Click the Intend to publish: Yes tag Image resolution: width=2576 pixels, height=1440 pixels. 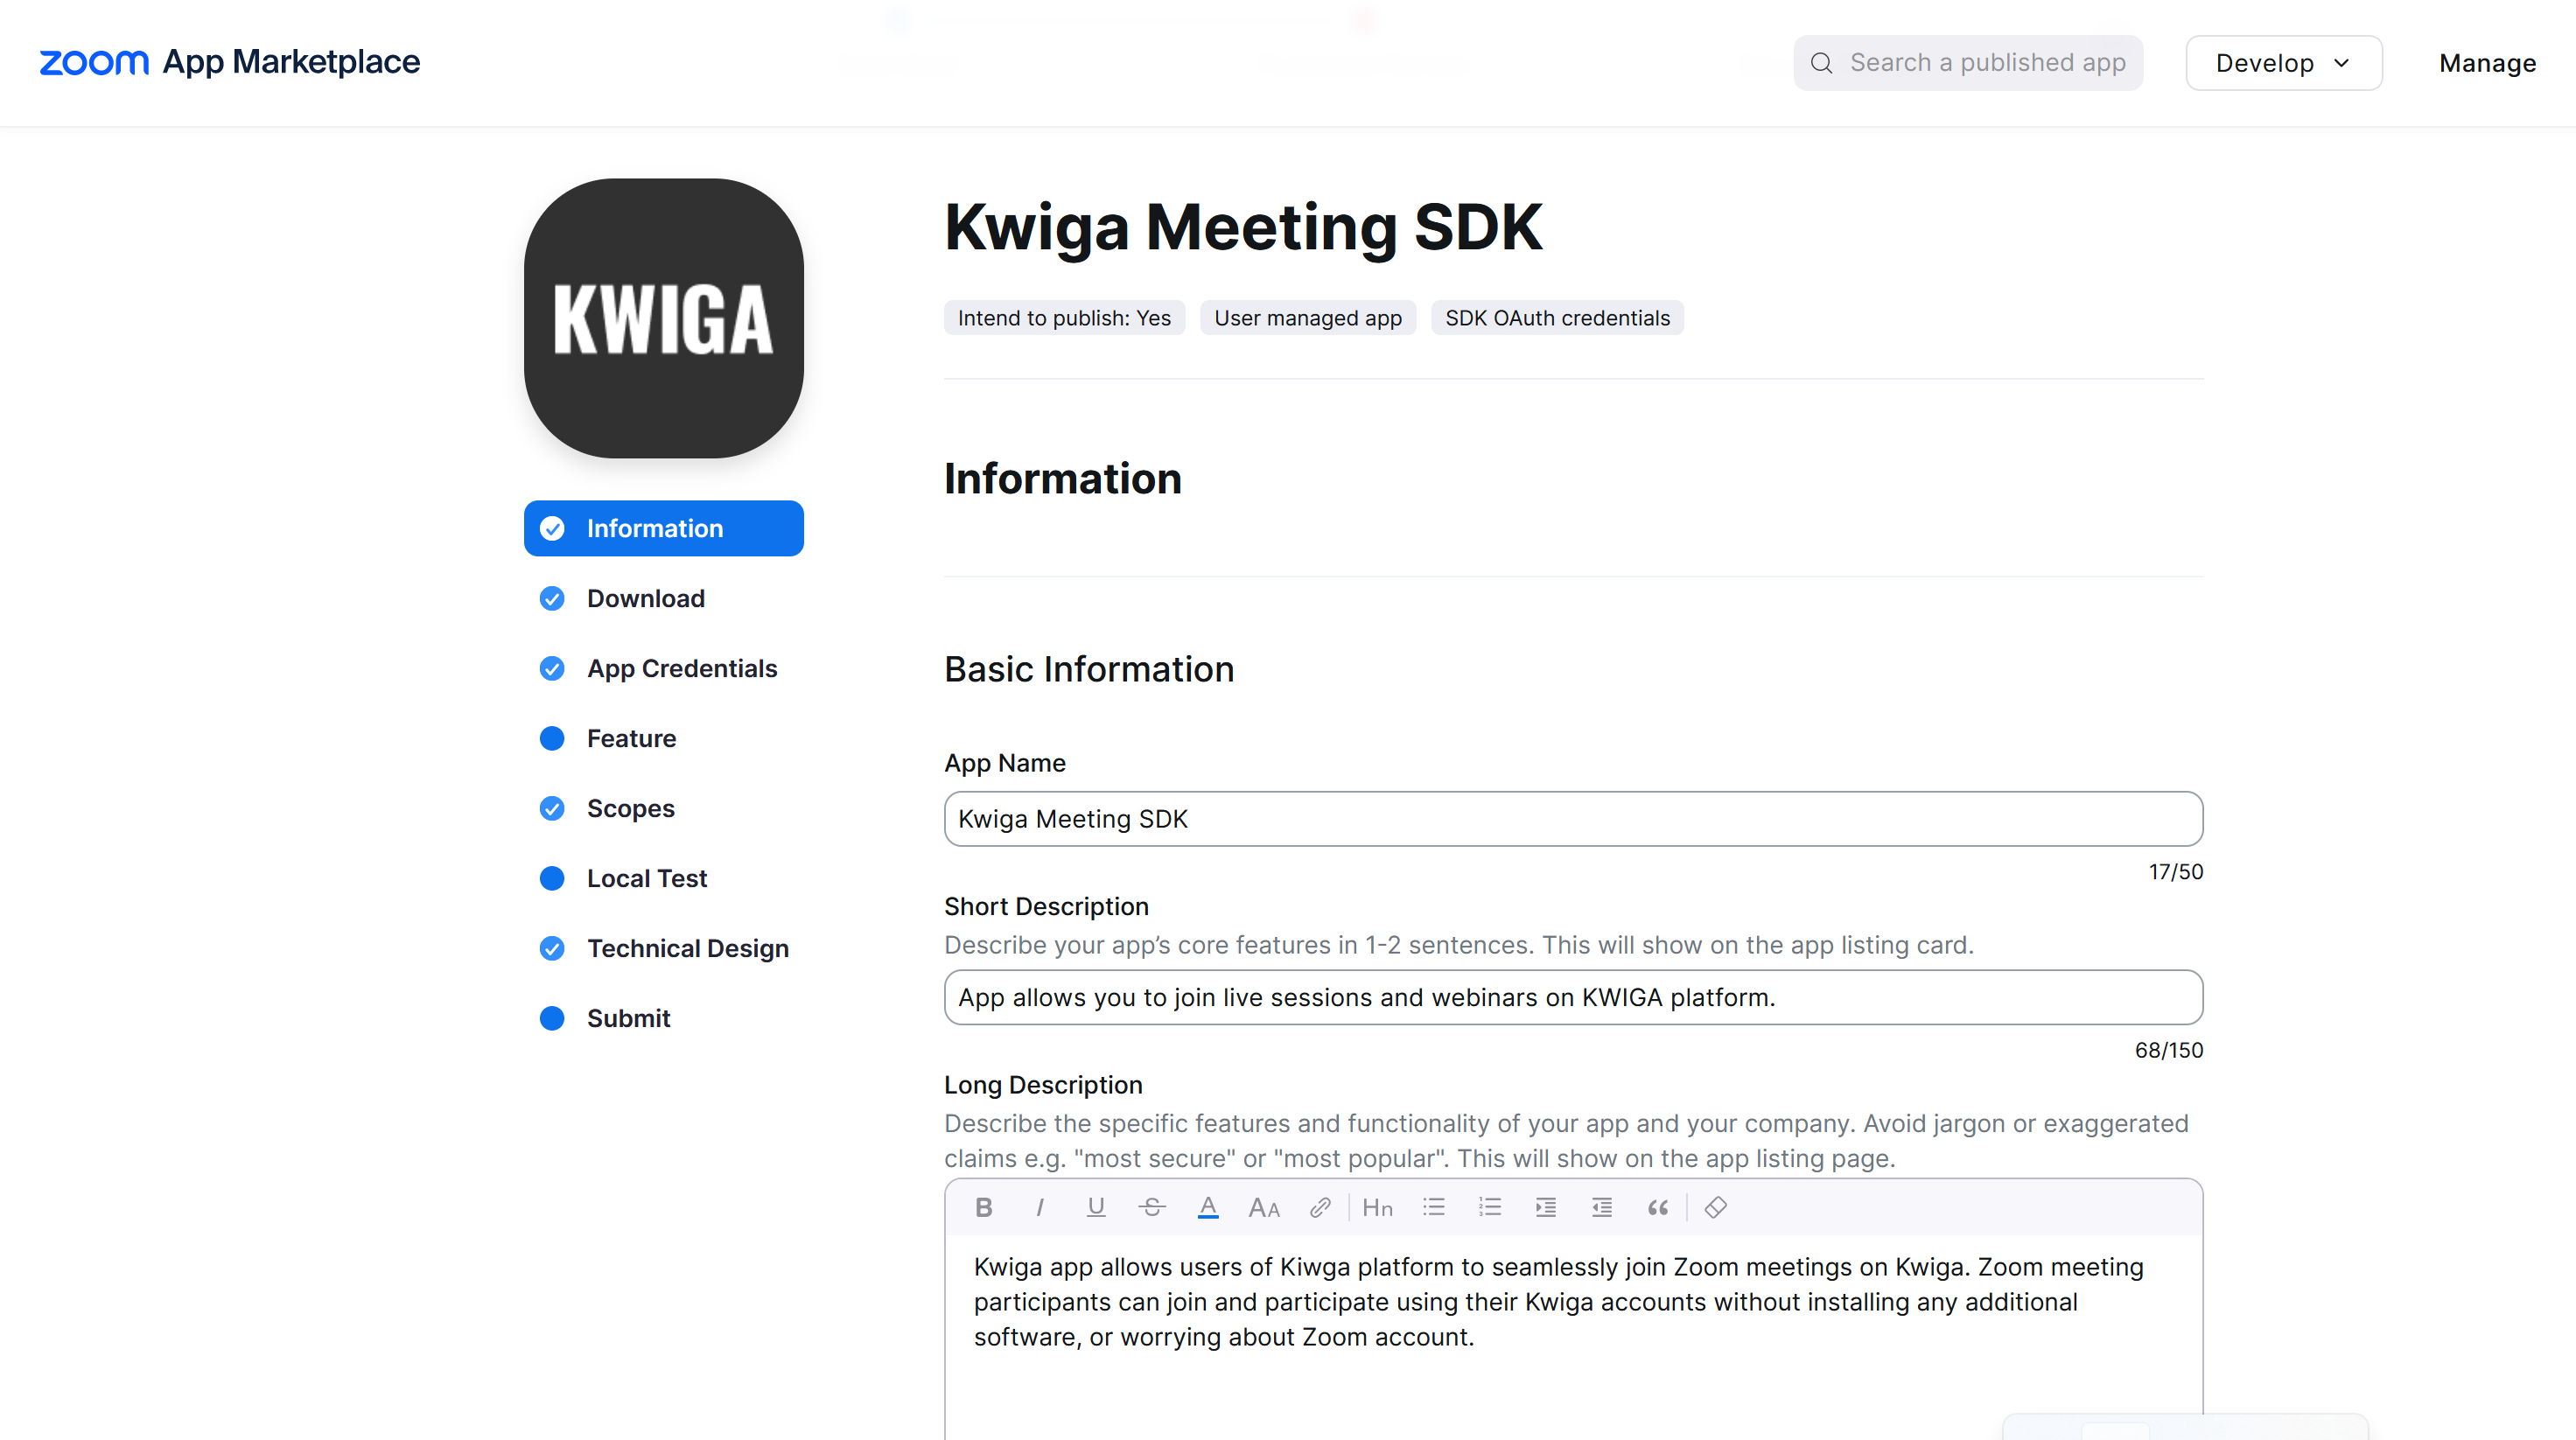coord(1064,318)
